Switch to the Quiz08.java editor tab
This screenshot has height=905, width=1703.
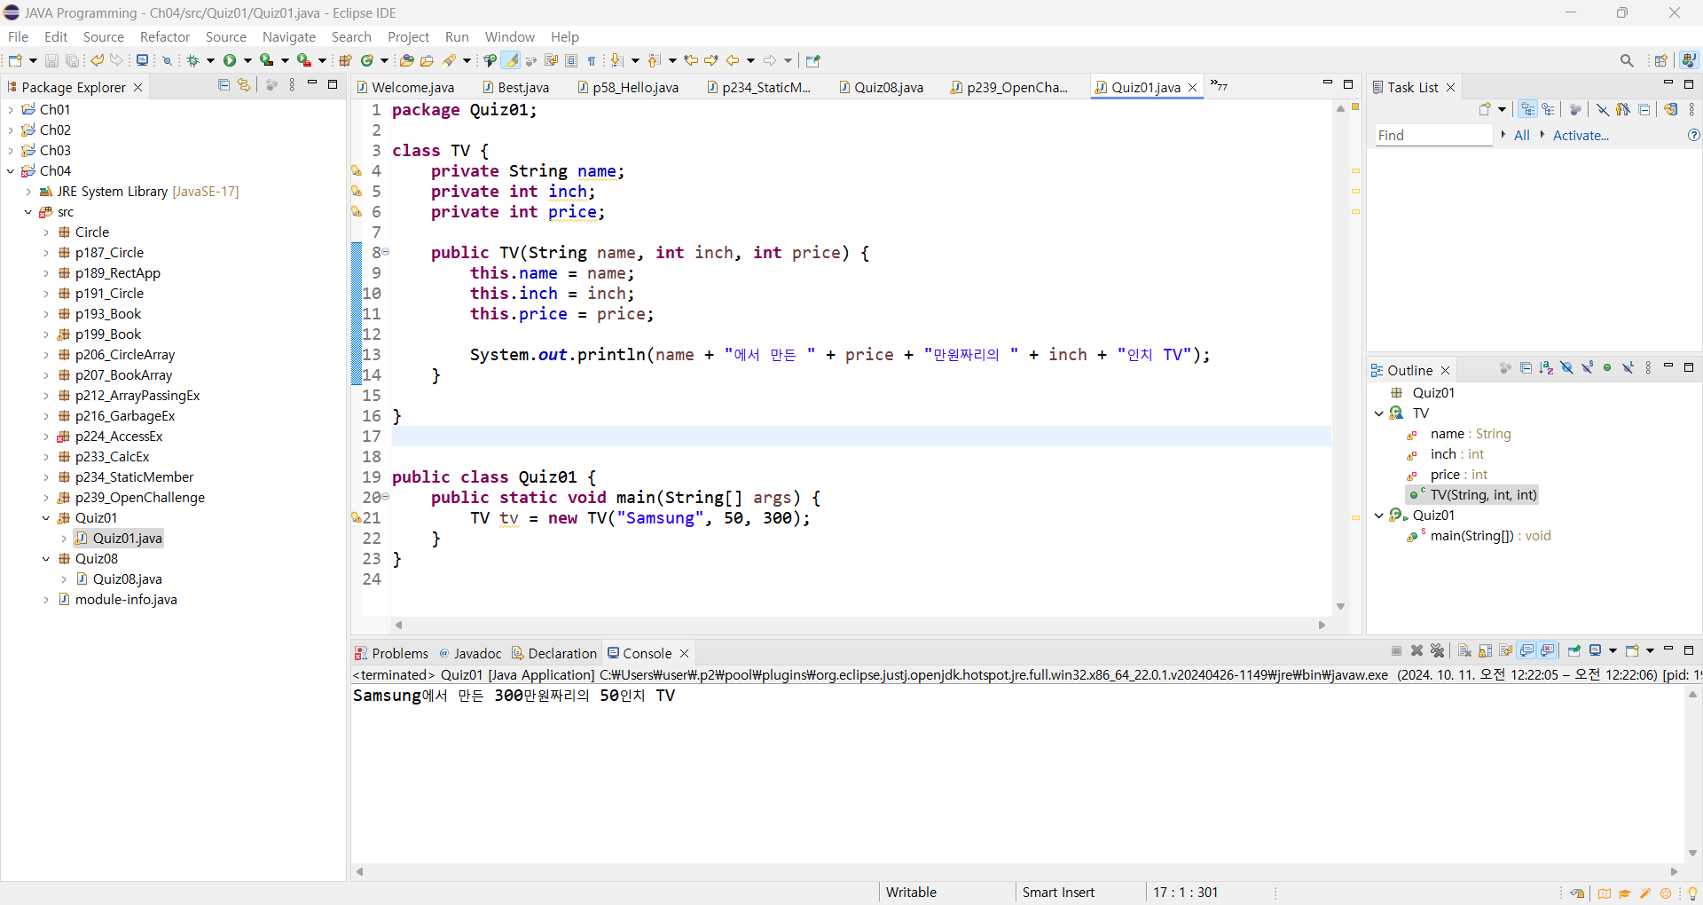pyautogui.click(x=882, y=87)
